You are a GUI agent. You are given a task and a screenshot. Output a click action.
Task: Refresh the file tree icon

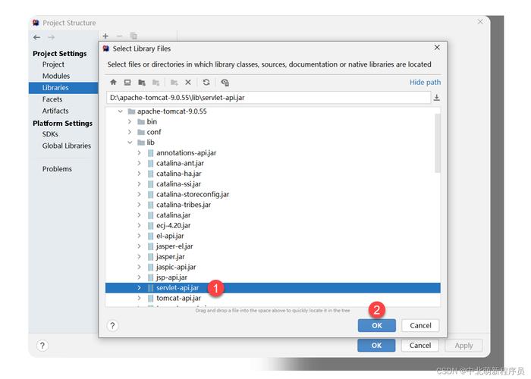click(206, 82)
